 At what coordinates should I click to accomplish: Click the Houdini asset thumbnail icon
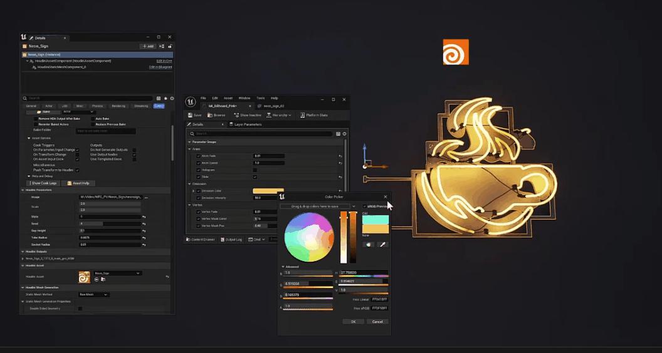84,277
